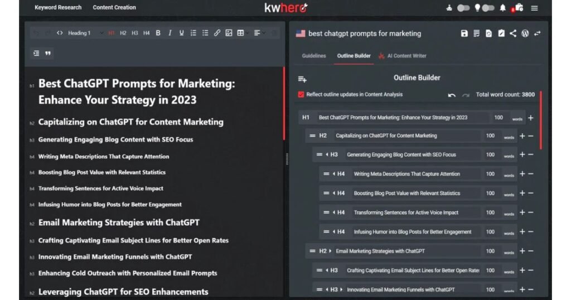Image resolution: width=571 pixels, height=300 pixels.
Task: Select the Outline Builder tab
Action: 354,56
